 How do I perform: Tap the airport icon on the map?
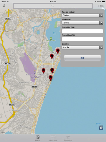[x=34, y=72]
